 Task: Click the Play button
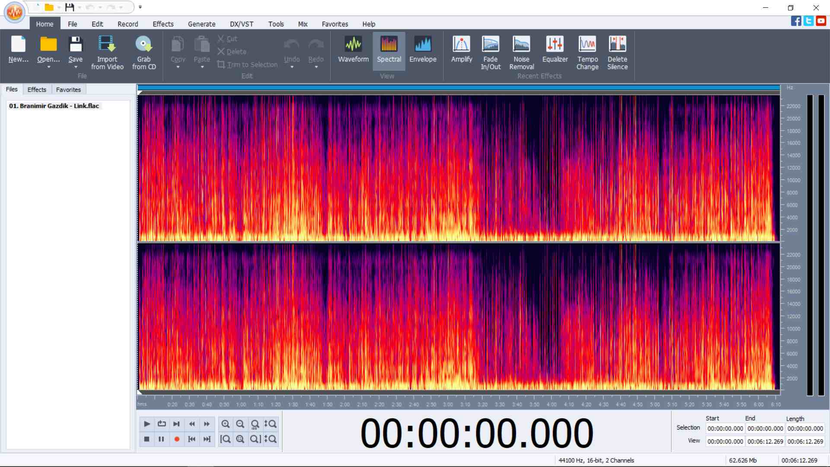click(147, 424)
